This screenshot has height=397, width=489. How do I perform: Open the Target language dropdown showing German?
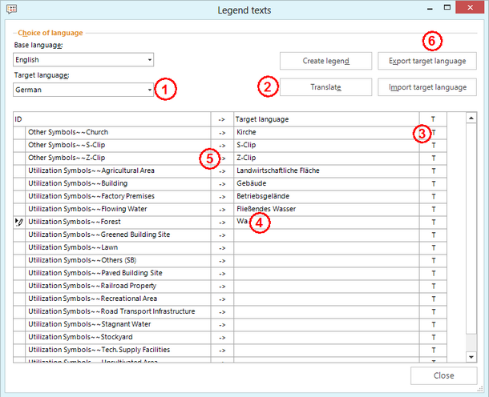pos(83,90)
